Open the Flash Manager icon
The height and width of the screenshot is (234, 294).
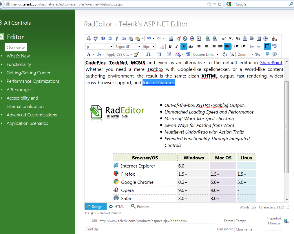click(185, 39)
